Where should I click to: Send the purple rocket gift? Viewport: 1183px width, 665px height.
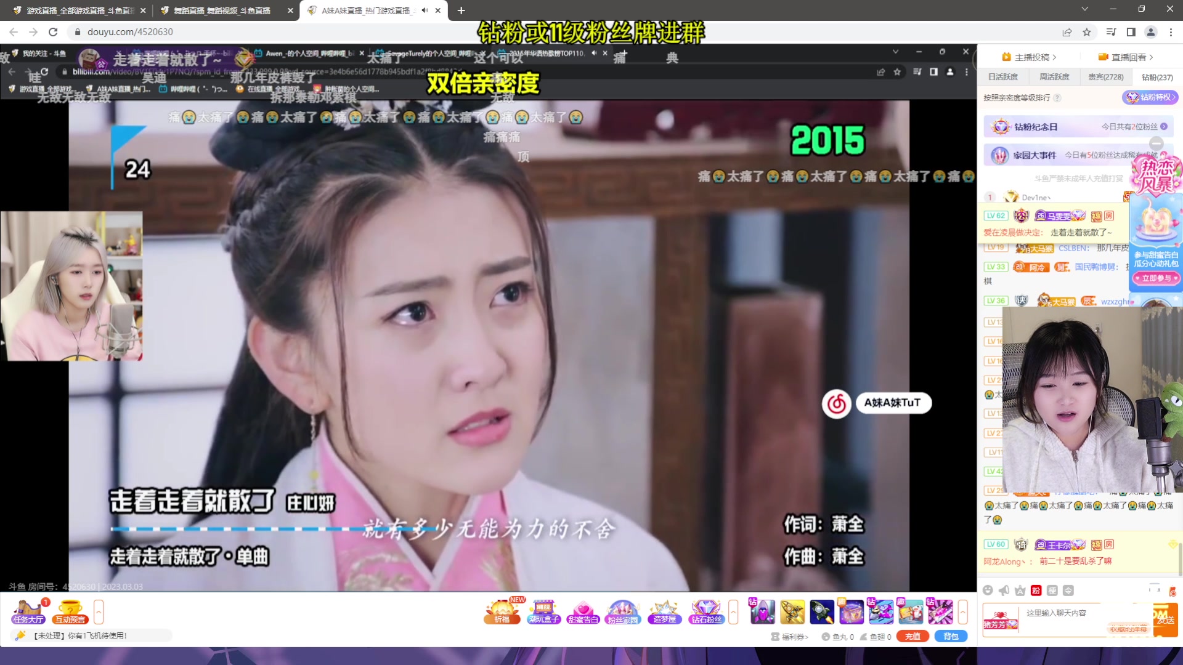(x=763, y=611)
